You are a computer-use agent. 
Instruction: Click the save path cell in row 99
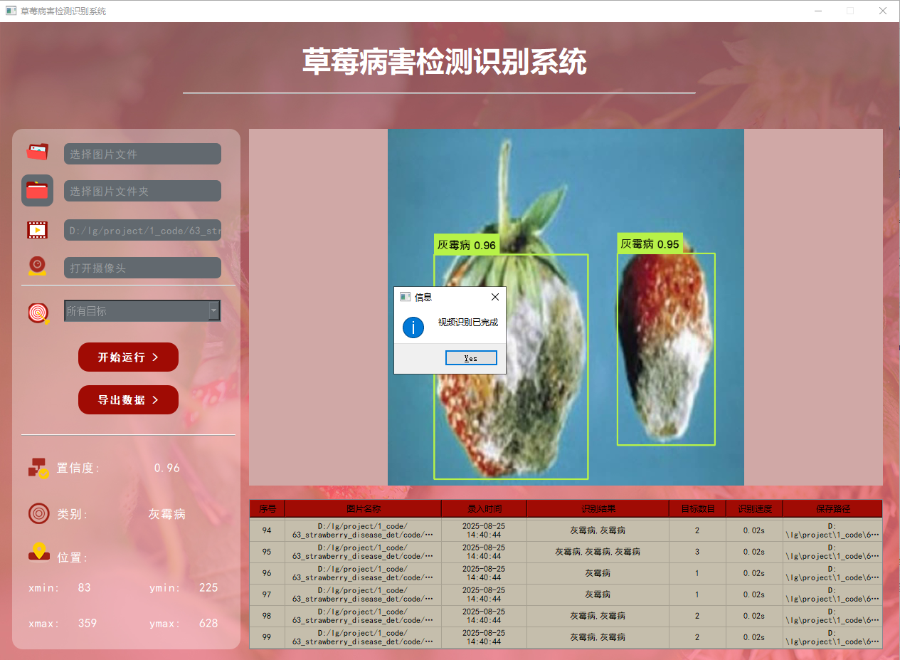[832, 637]
